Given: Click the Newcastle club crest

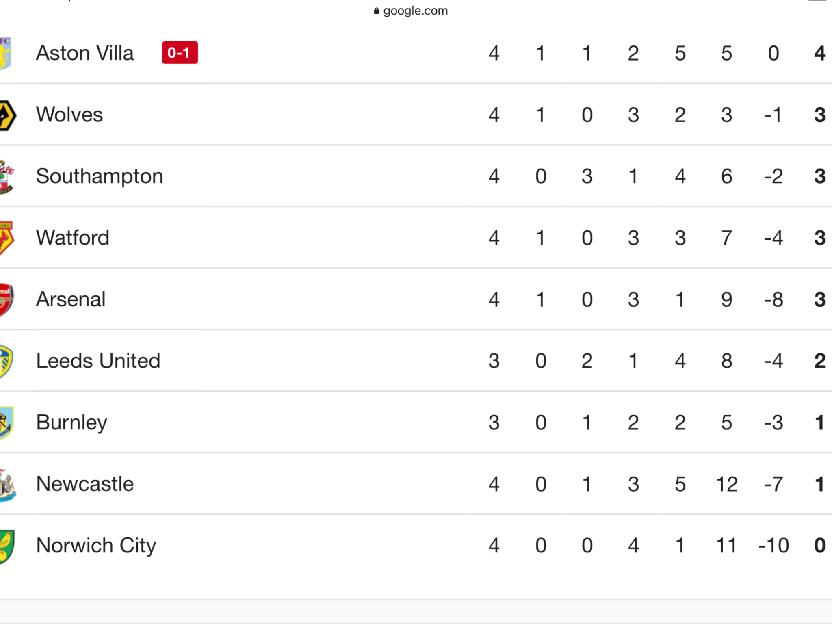Looking at the screenshot, I should (8, 485).
